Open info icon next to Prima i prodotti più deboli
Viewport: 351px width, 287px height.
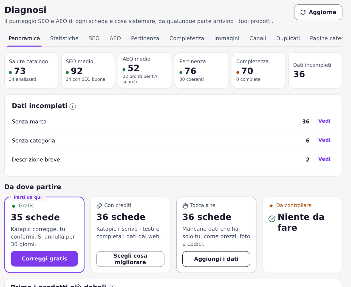112,286
